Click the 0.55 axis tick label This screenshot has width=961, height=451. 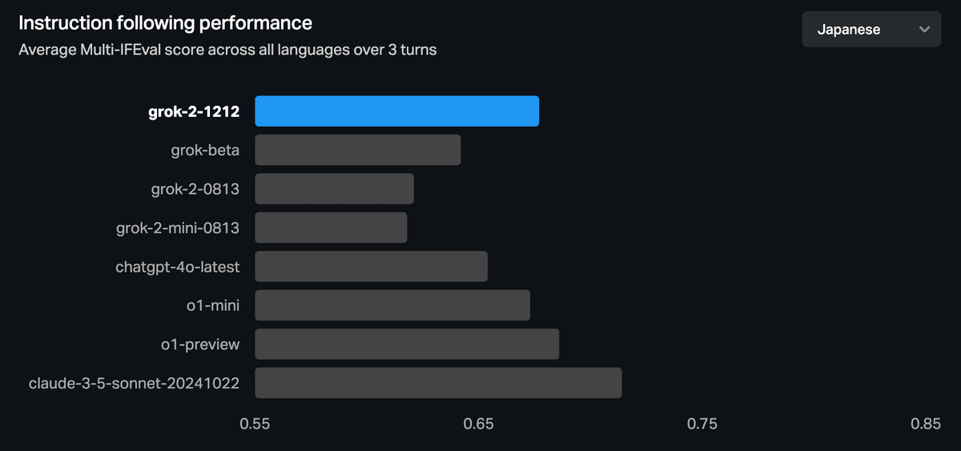(x=255, y=424)
